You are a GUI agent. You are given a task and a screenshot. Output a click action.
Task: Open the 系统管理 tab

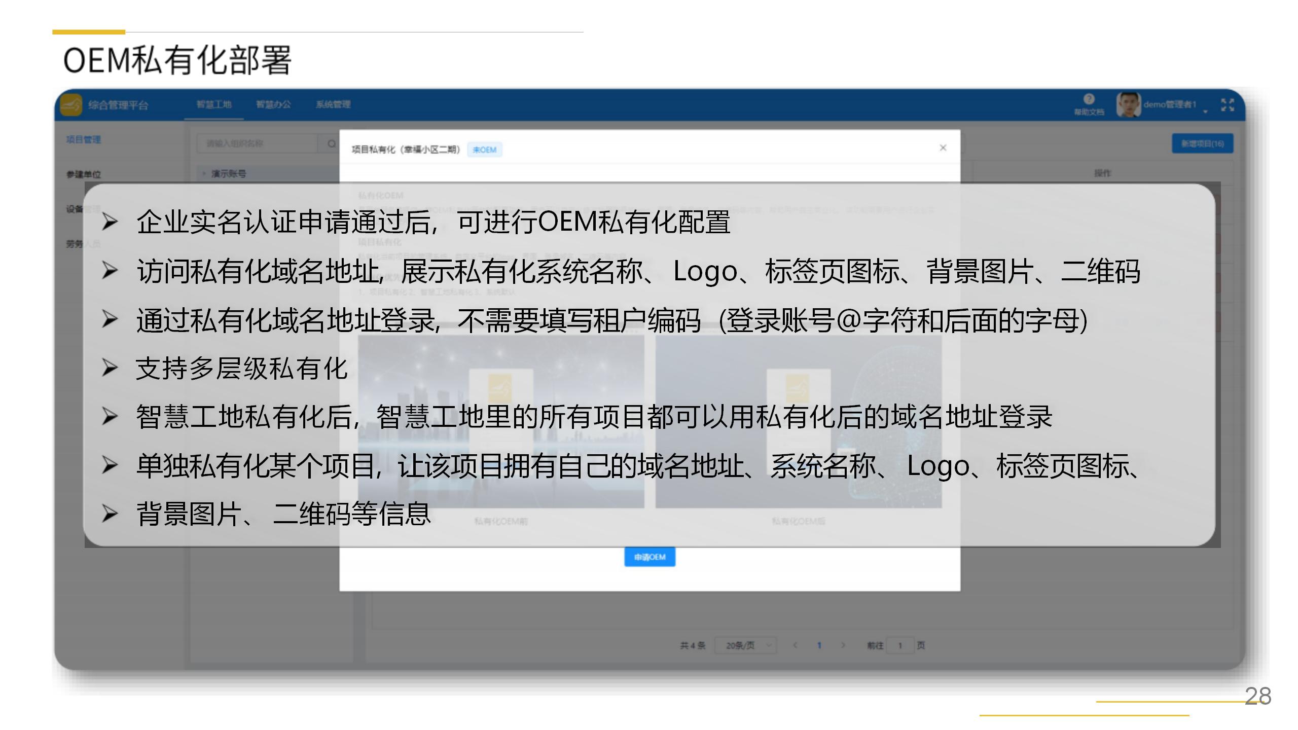333,104
